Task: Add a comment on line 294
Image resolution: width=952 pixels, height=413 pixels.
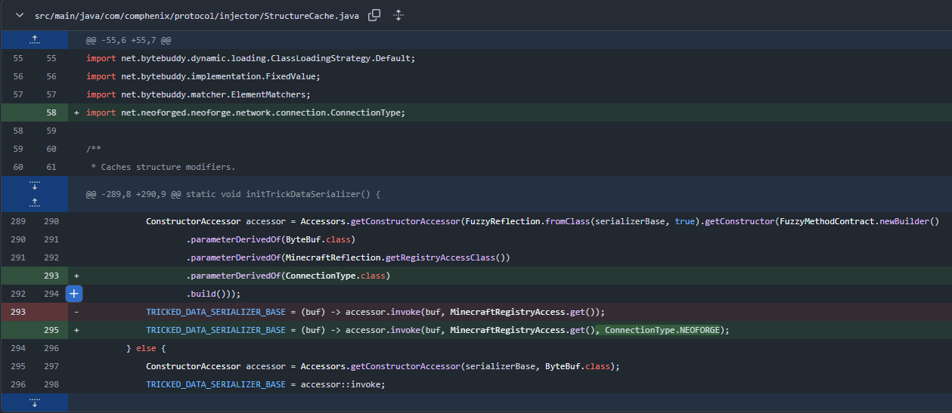Action: [73, 294]
